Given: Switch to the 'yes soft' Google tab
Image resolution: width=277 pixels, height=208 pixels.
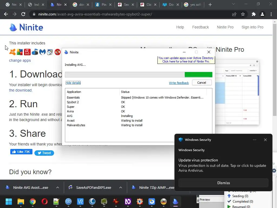Looking at the screenshot, I should [193, 5].
